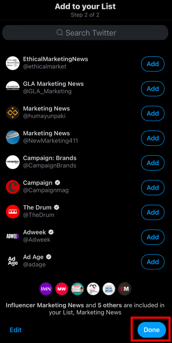Viewport: 172px width, 343px height.
Task: Add GLA Marketing News to list
Action: 152,88
